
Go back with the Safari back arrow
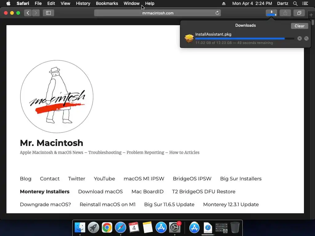coord(28,13)
